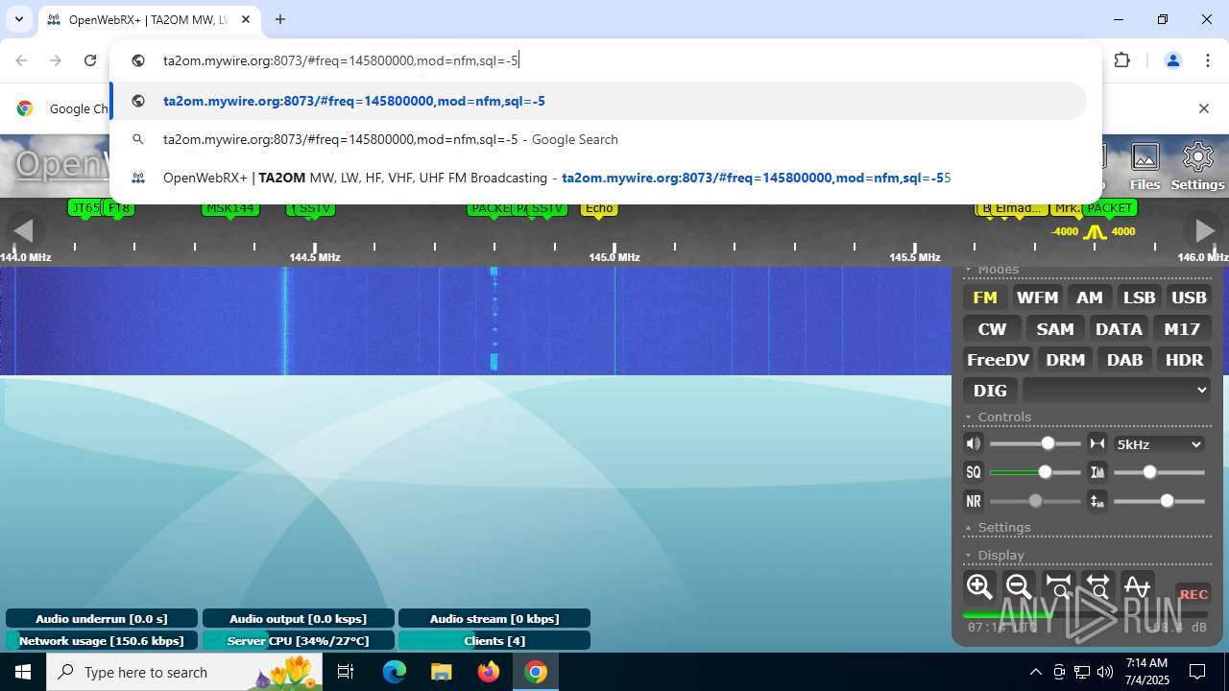Switch to LSB mode
Image resolution: width=1229 pixels, height=691 pixels.
tap(1140, 298)
